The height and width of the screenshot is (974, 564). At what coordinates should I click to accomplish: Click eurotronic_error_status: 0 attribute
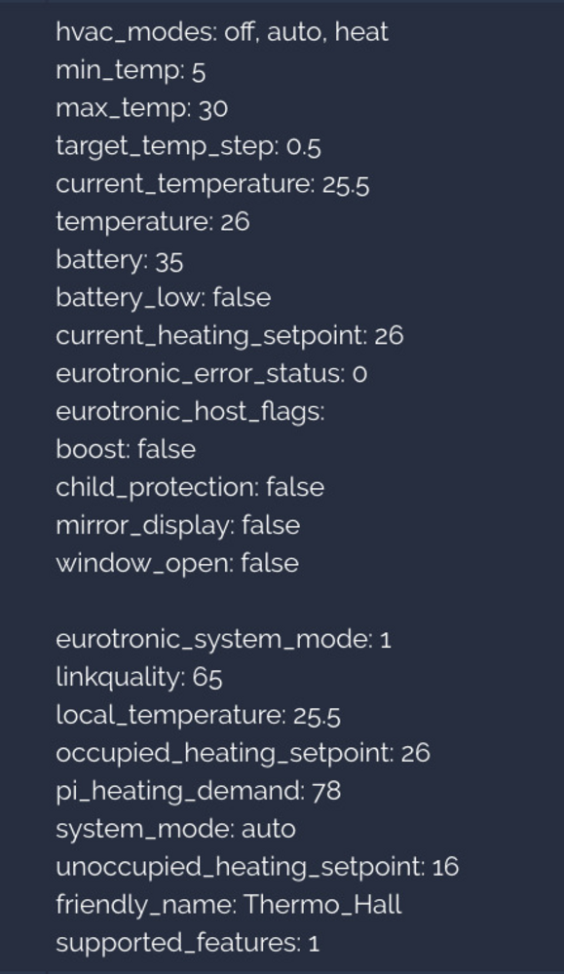click(x=211, y=373)
